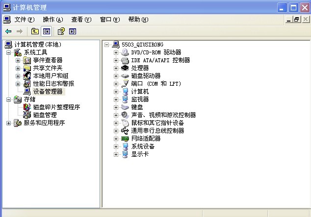Viewport: 311px width, 217px height.
Task: Click the 本地用户和组 users icon
Action: click(27, 76)
